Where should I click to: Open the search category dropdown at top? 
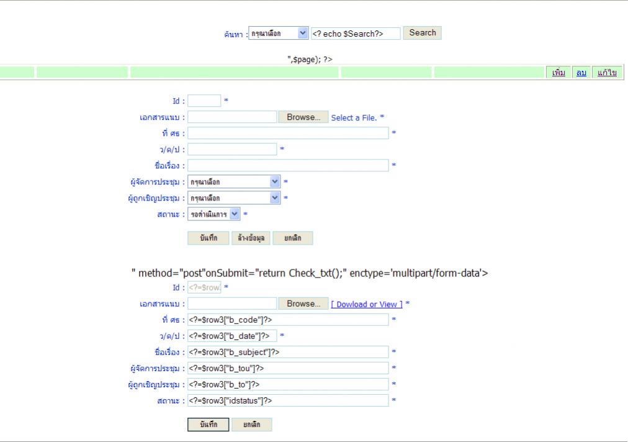(x=279, y=34)
